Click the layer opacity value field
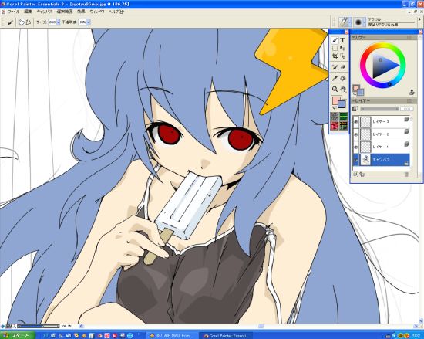This screenshot has width=424, height=339. pyautogui.click(x=407, y=109)
